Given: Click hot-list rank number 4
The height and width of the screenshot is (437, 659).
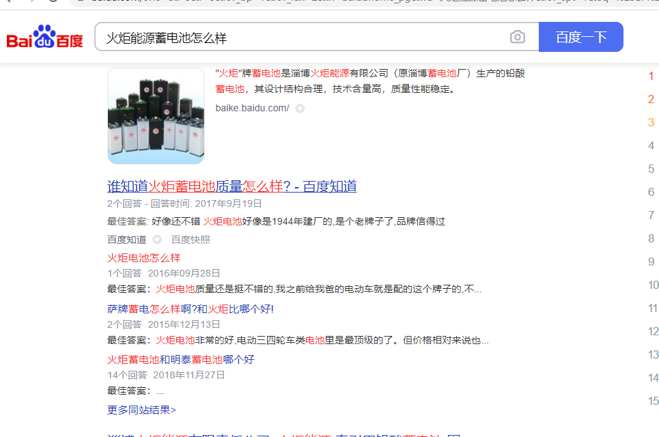Looking at the screenshot, I should pyautogui.click(x=651, y=145).
